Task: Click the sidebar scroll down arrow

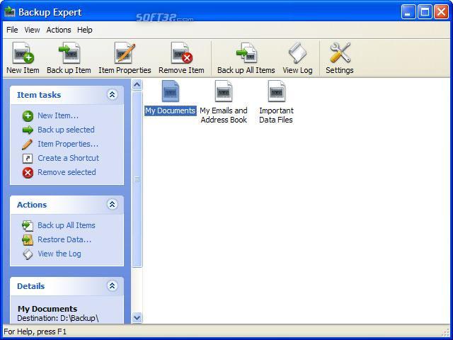Action: pos(137,318)
